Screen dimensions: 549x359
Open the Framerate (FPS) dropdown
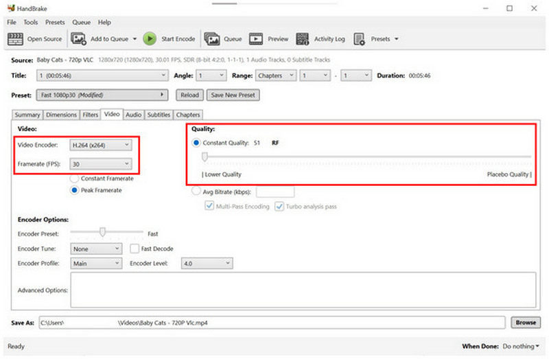coord(100,164)
